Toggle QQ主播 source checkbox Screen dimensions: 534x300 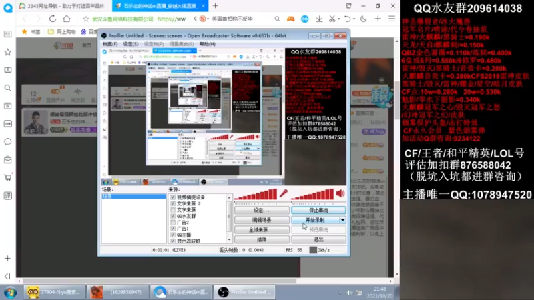pyautogui.click(x=173, y=235)
